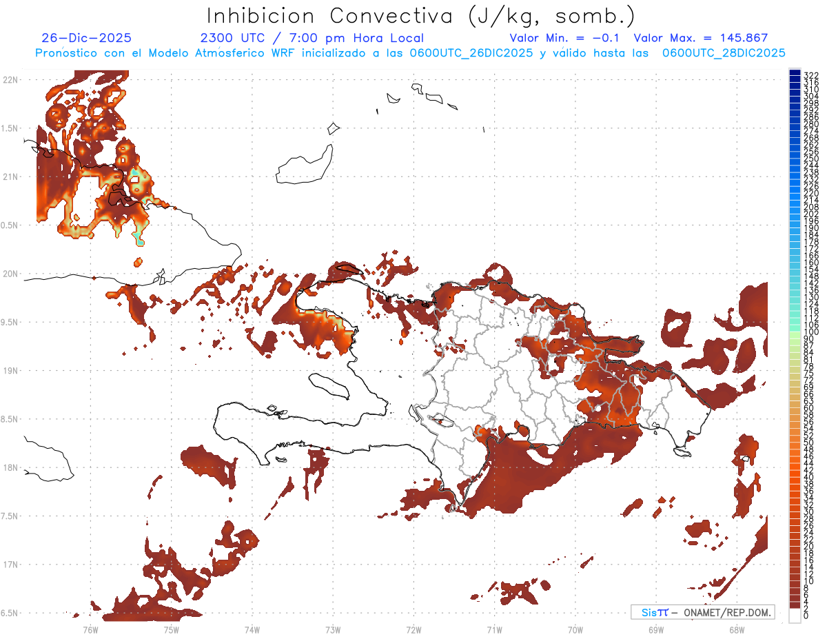Click the "17N" latitude label
The image size is (827, 639).
tap(10, 565)
